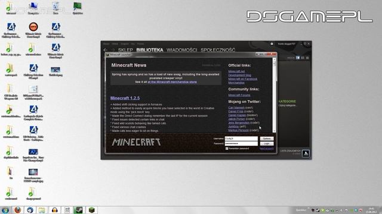Open the Minecraft merchandise store link
The image size is (382, 214).
(172, 82)
